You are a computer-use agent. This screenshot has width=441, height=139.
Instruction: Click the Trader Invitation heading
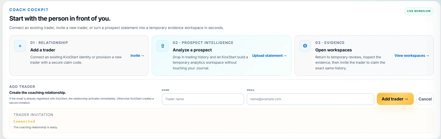pyautogui.click(x=33, y=115)
